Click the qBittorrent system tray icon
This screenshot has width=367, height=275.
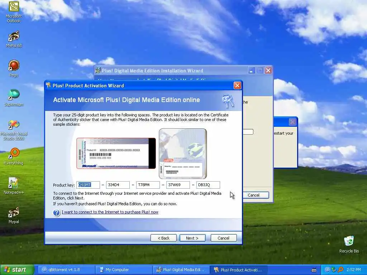click(x=327, y=270)
